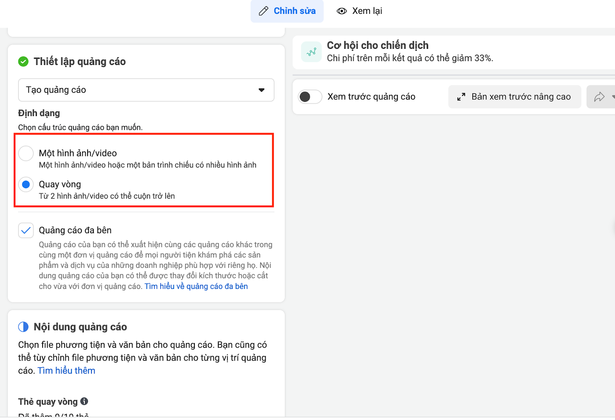615x420 pixels.
Task: Click the caret arrow in Tạo quảng cáo dropdown
Action: 261,90
